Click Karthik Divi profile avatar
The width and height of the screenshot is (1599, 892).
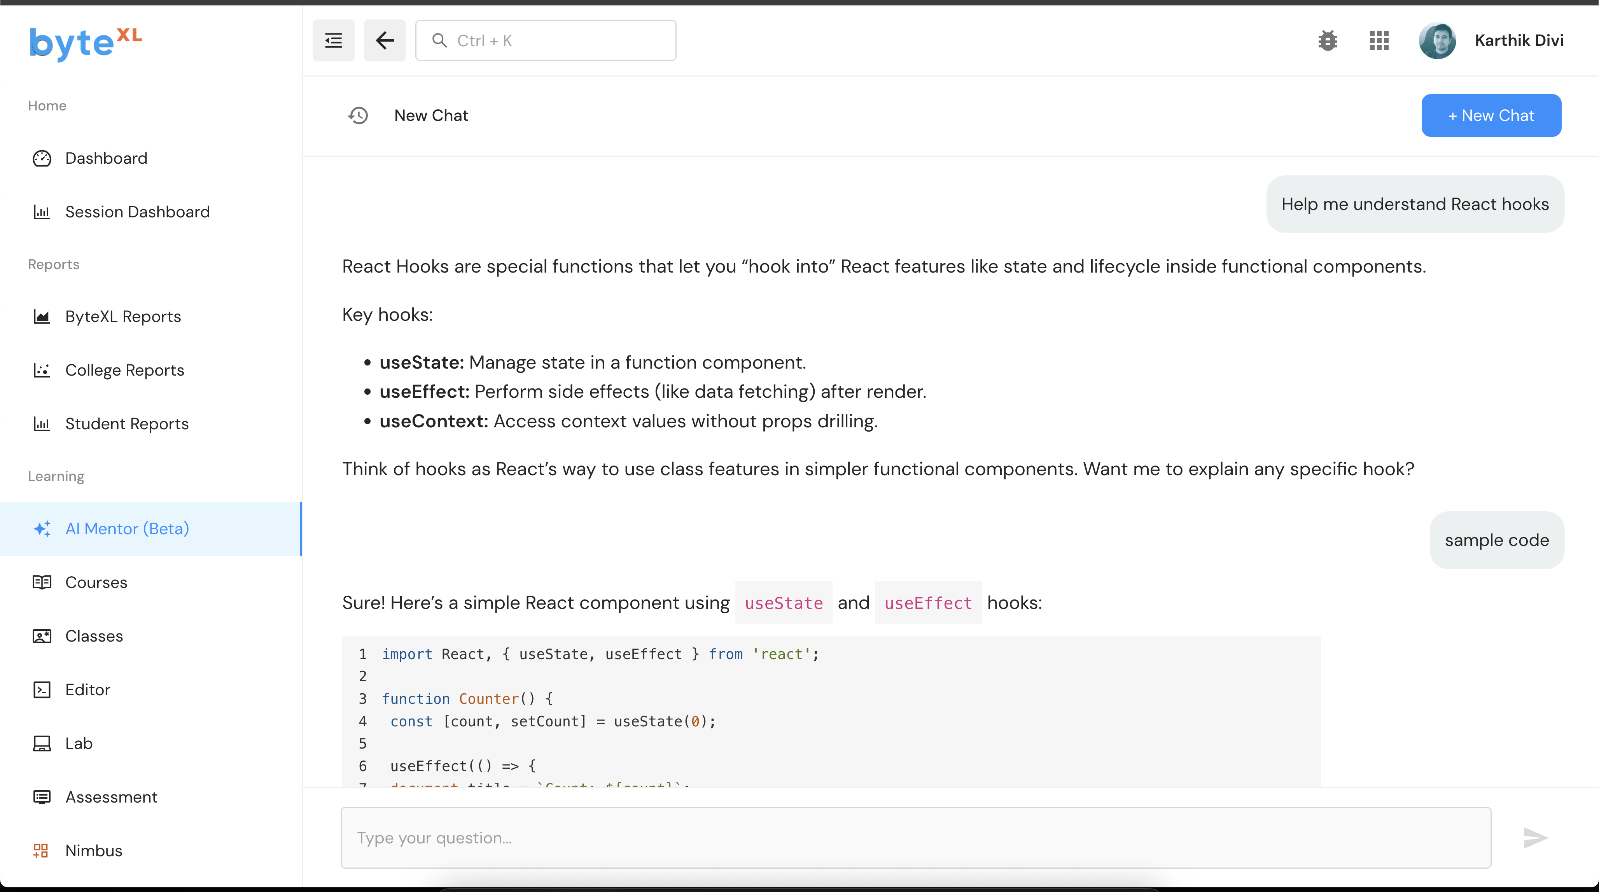tap(1437, 40)
